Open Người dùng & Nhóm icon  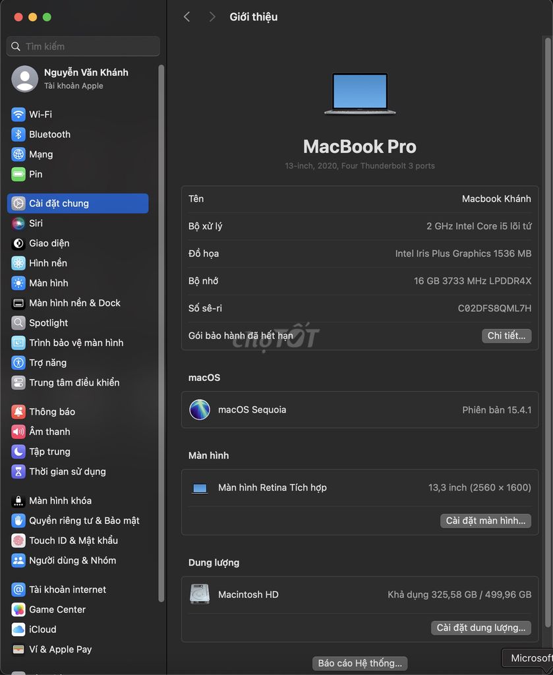click(18, 560)
